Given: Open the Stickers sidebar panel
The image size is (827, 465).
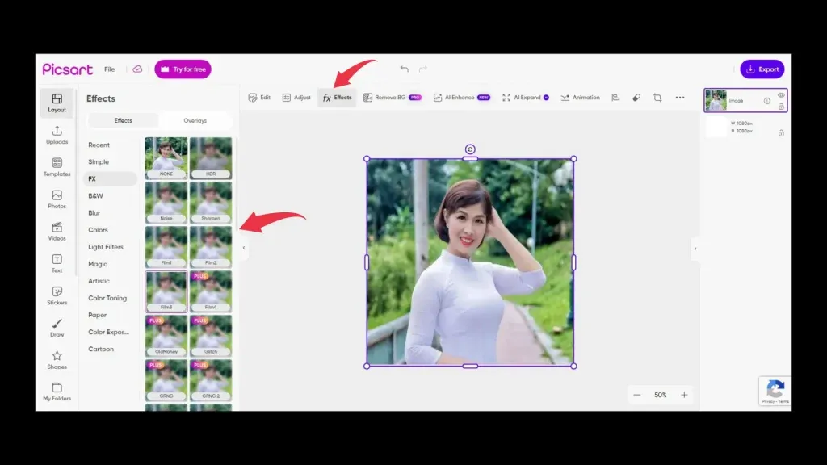Looking at the screenshot, I should 57,295.
